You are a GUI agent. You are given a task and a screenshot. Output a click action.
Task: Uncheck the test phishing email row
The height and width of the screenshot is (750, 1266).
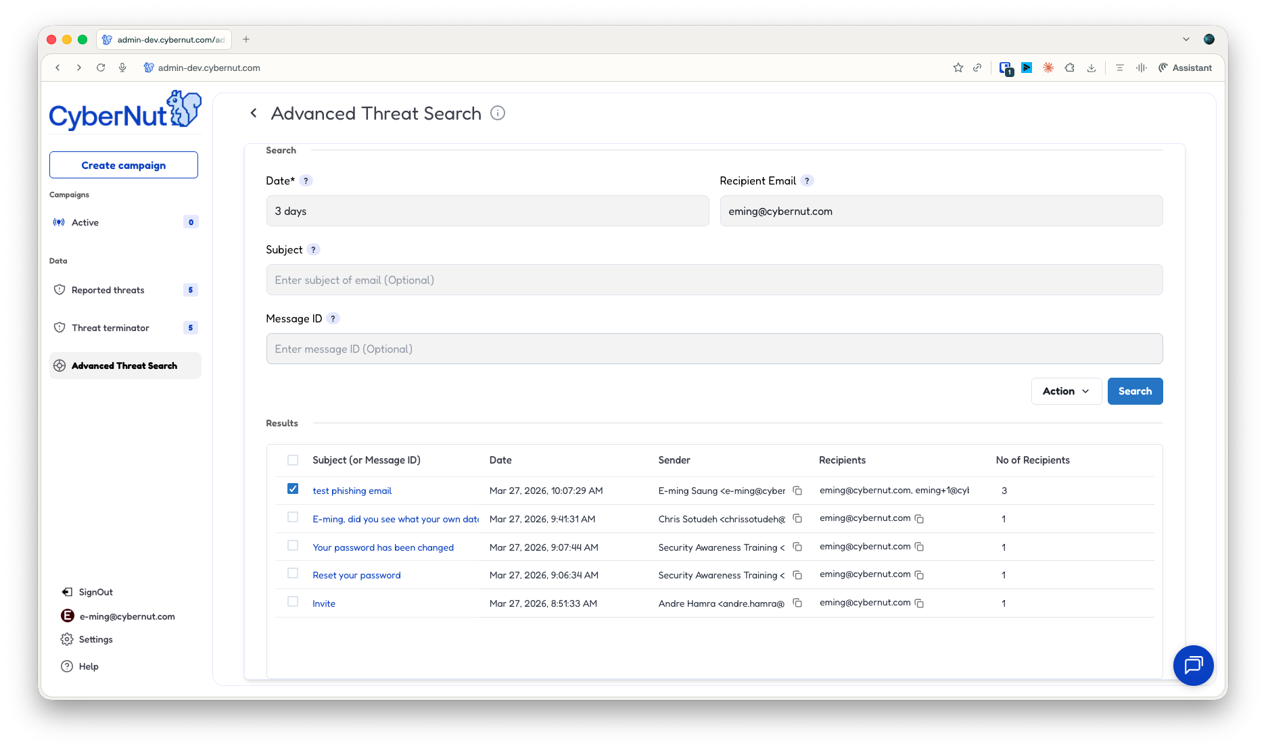(292, 488)
